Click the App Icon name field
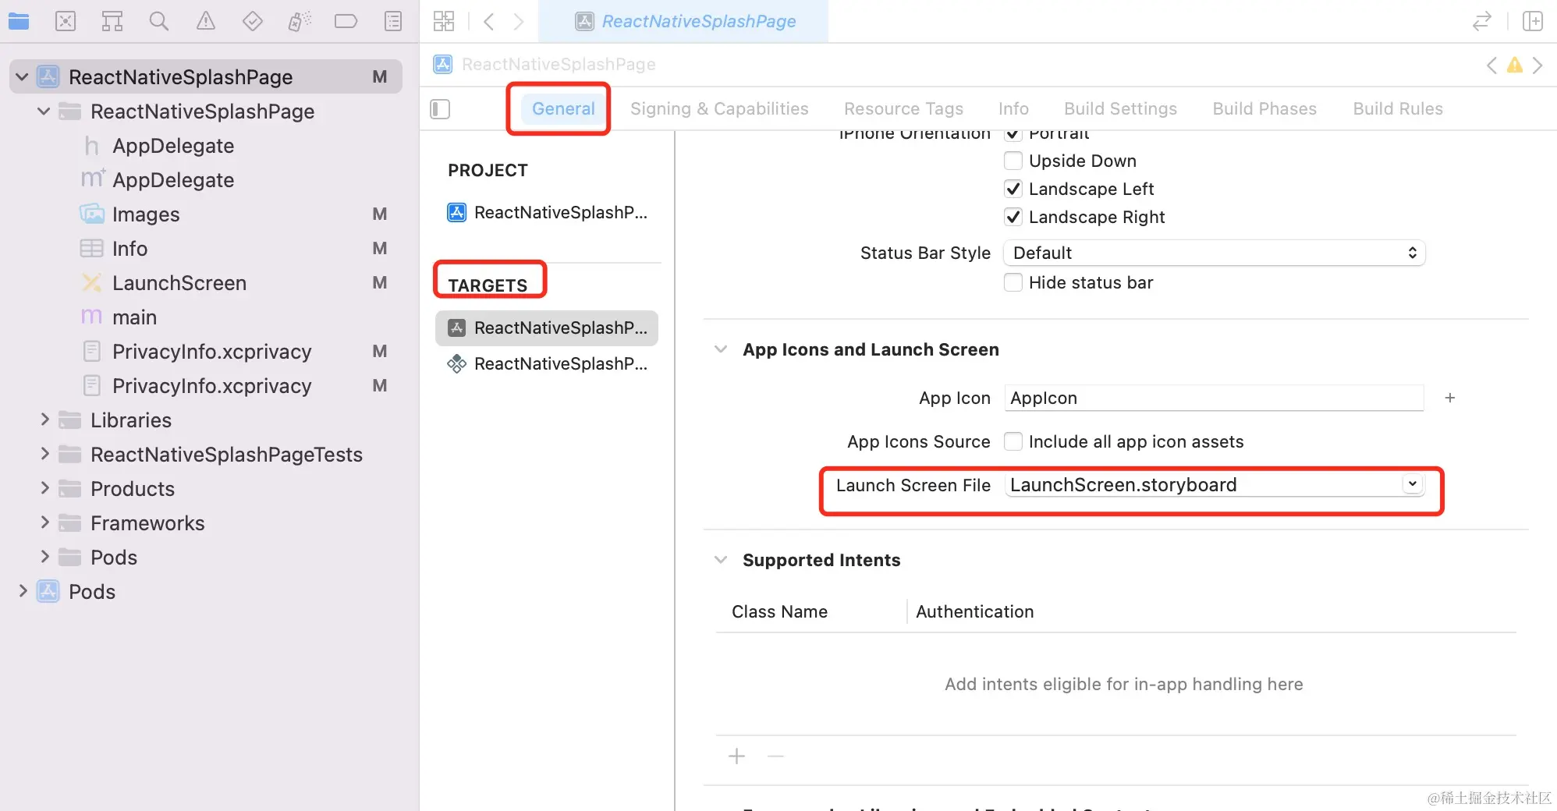 1215,398
